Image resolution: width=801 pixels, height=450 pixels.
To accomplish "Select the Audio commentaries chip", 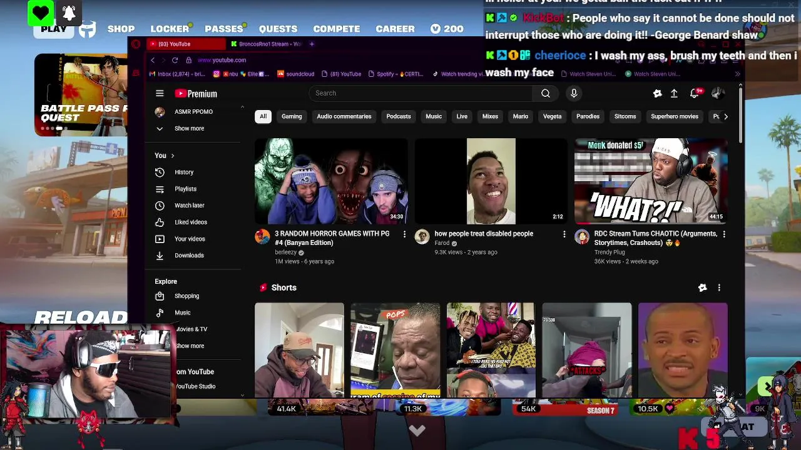I will [x=344, y=116].
